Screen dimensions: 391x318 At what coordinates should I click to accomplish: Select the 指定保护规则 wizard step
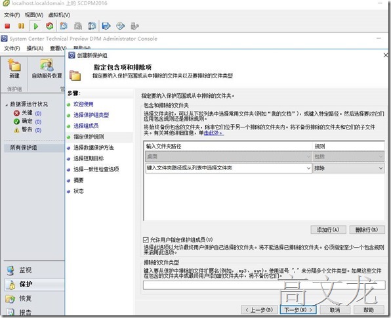tap(89, 137)
